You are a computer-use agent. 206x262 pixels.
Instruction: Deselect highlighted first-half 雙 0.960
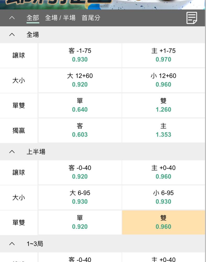tap(163, 222)
